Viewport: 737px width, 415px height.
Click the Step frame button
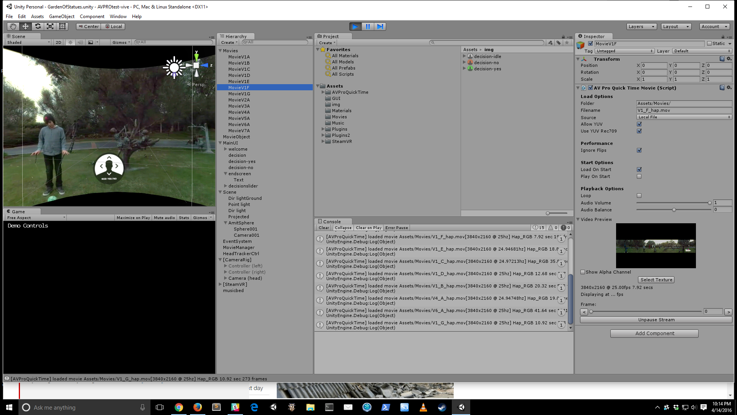[380, 27]
